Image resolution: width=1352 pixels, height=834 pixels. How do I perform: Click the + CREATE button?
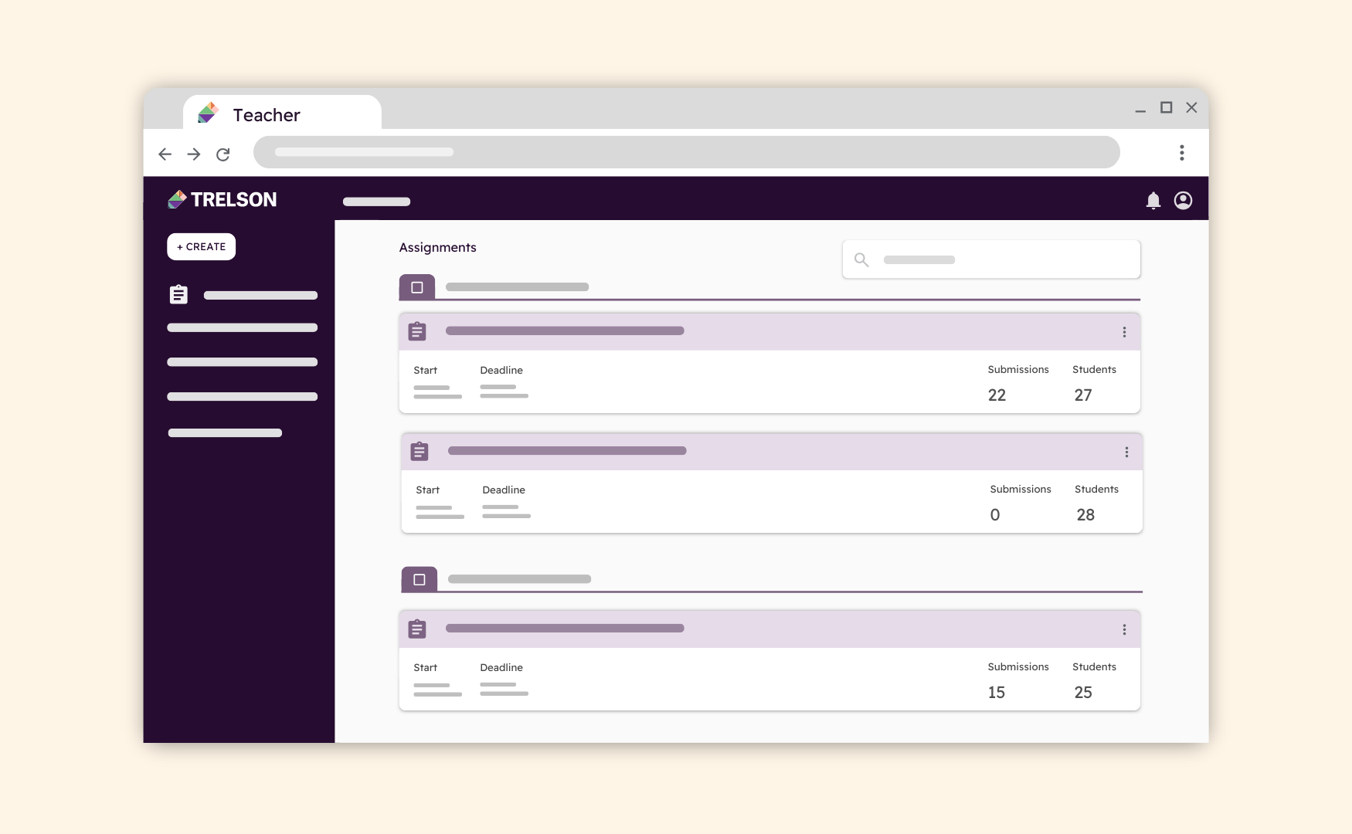click(x=202, y=247)
